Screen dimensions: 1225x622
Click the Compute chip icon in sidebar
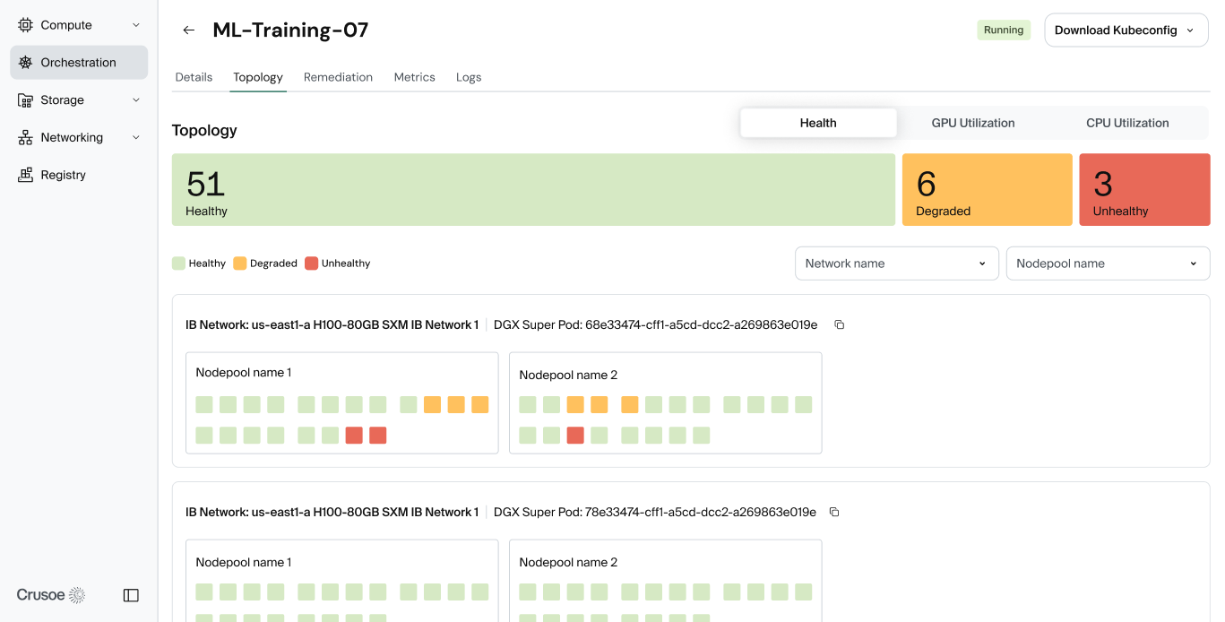pyautogui.click(x=25, y=25)
